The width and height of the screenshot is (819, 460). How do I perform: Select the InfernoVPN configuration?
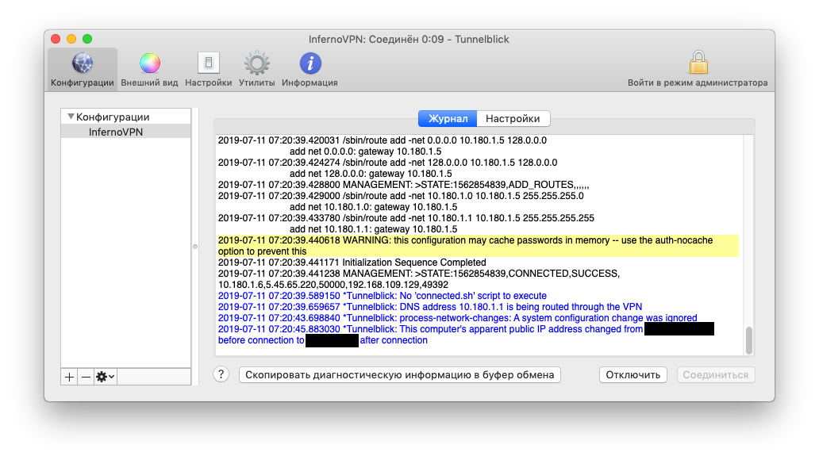tap(126, 132)
